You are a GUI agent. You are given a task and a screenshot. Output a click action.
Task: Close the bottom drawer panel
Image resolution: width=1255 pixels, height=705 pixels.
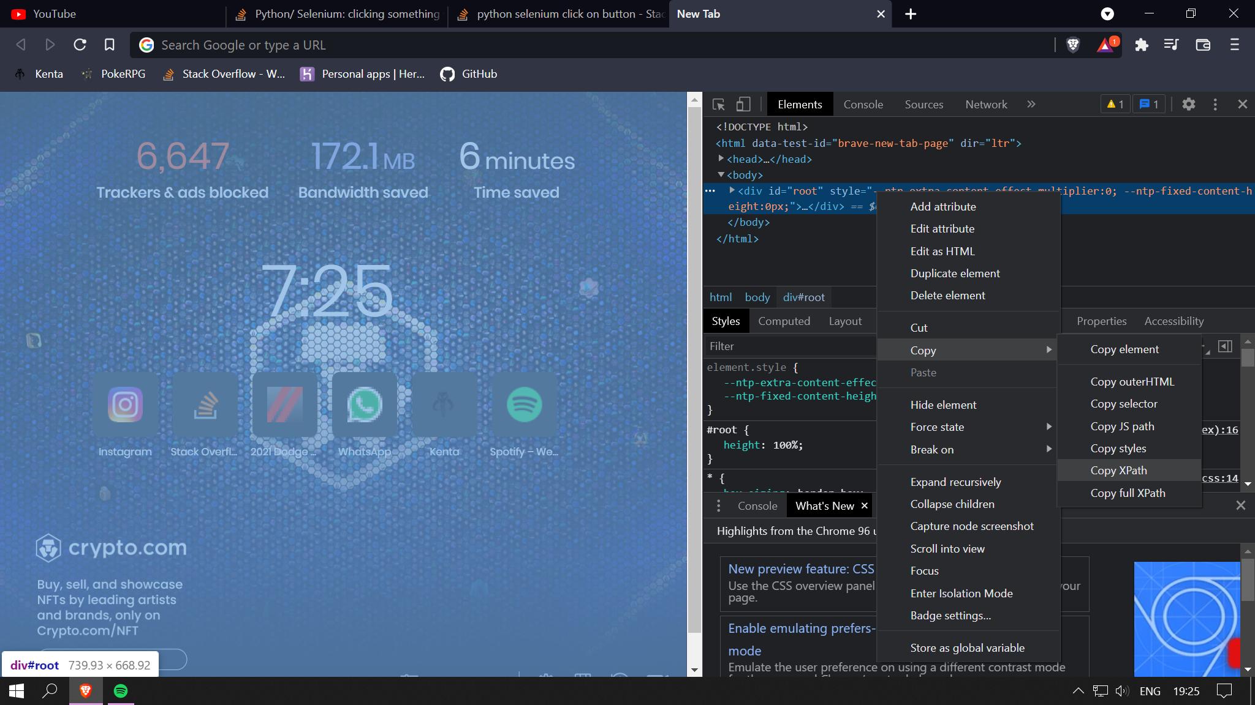click(1241, 505)
